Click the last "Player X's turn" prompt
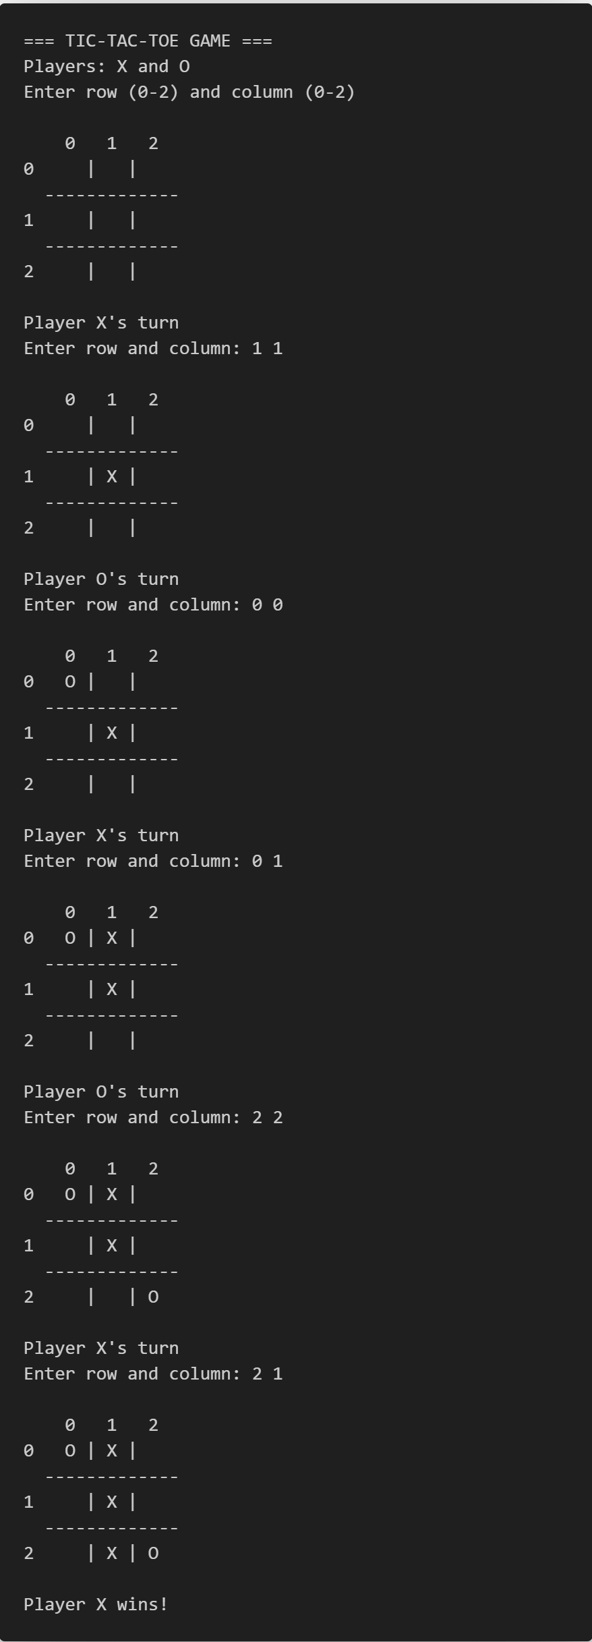Image resolution: width=592 pixels, height=1642 pixels. point(101,1349)
